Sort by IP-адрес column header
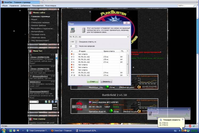The image size is (199, 133). click(x=90, y=51)
